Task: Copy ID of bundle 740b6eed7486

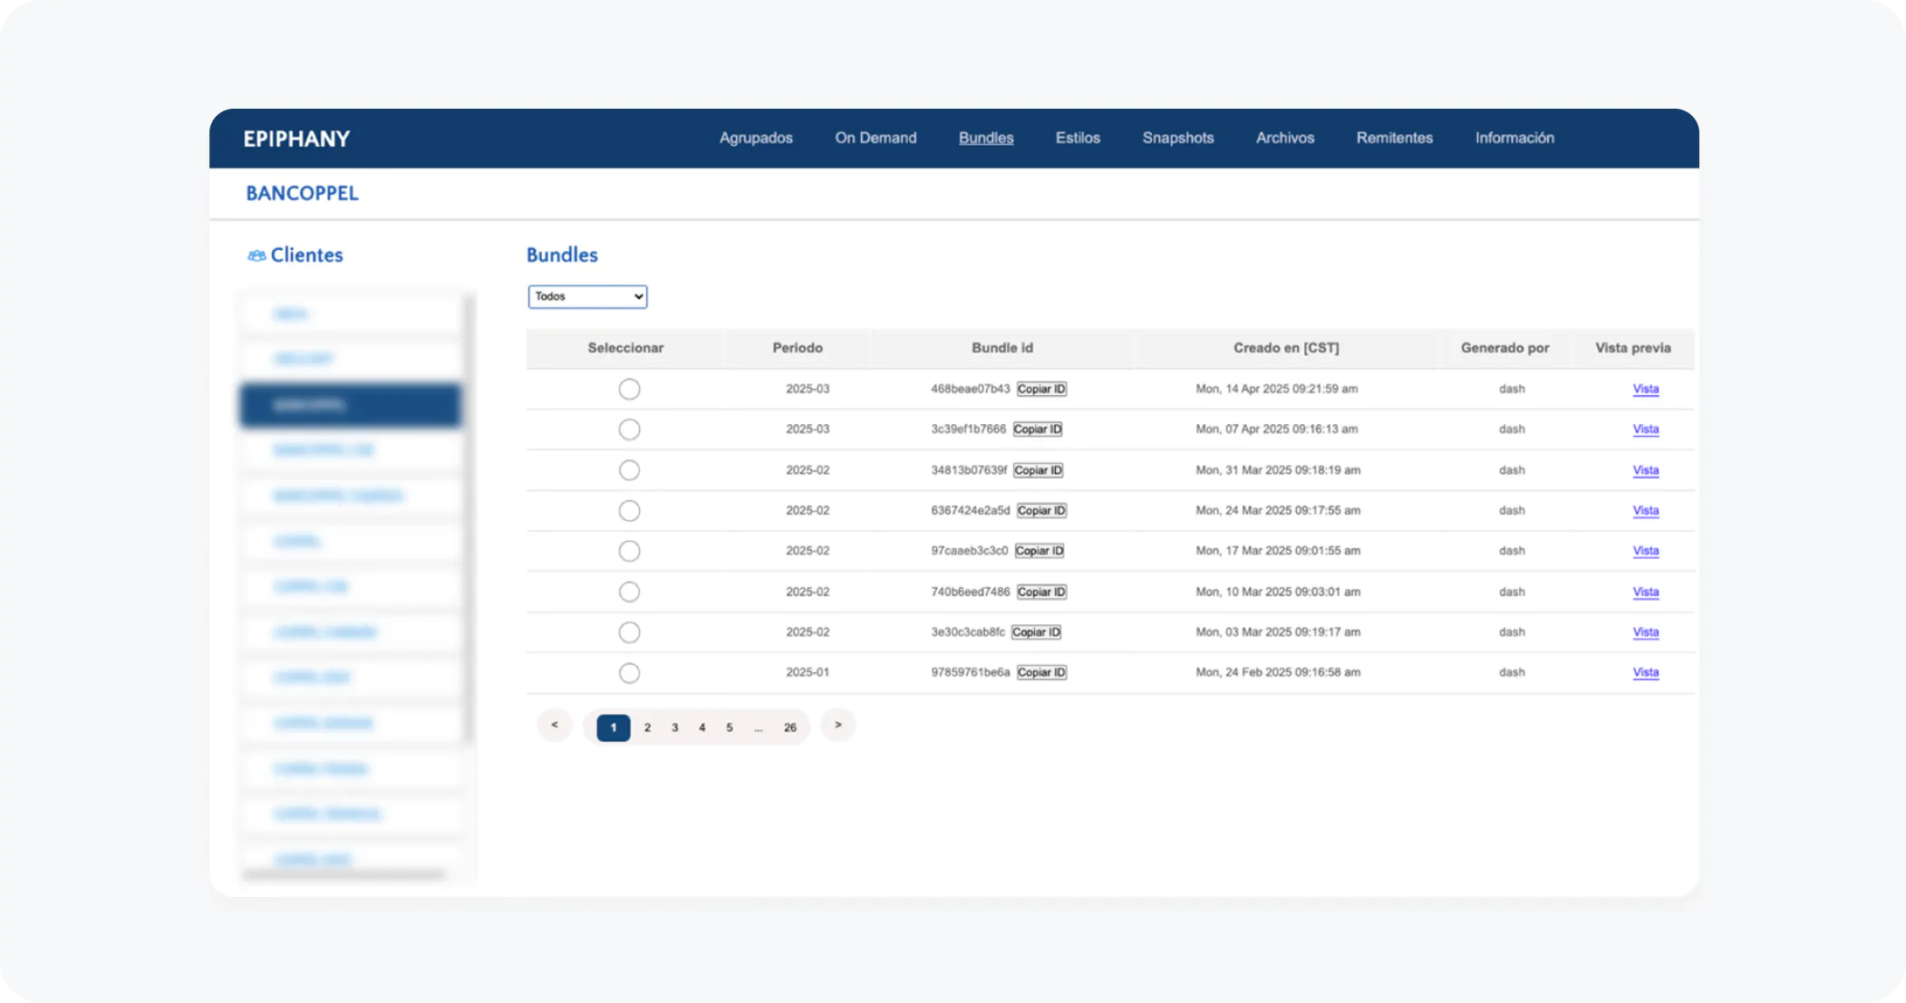Action: [1041, 592]
